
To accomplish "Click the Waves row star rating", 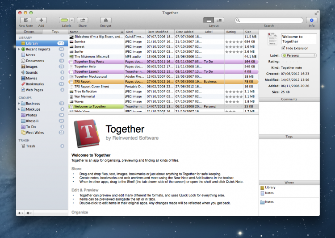I will (232, 102).
